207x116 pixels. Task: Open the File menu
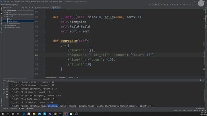pos(5,2)
